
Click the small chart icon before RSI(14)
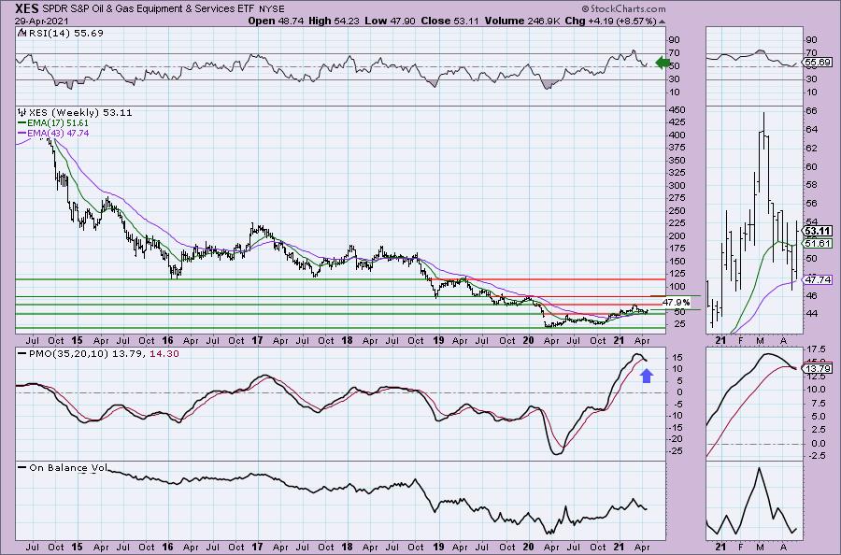click(x=21, y=33)
